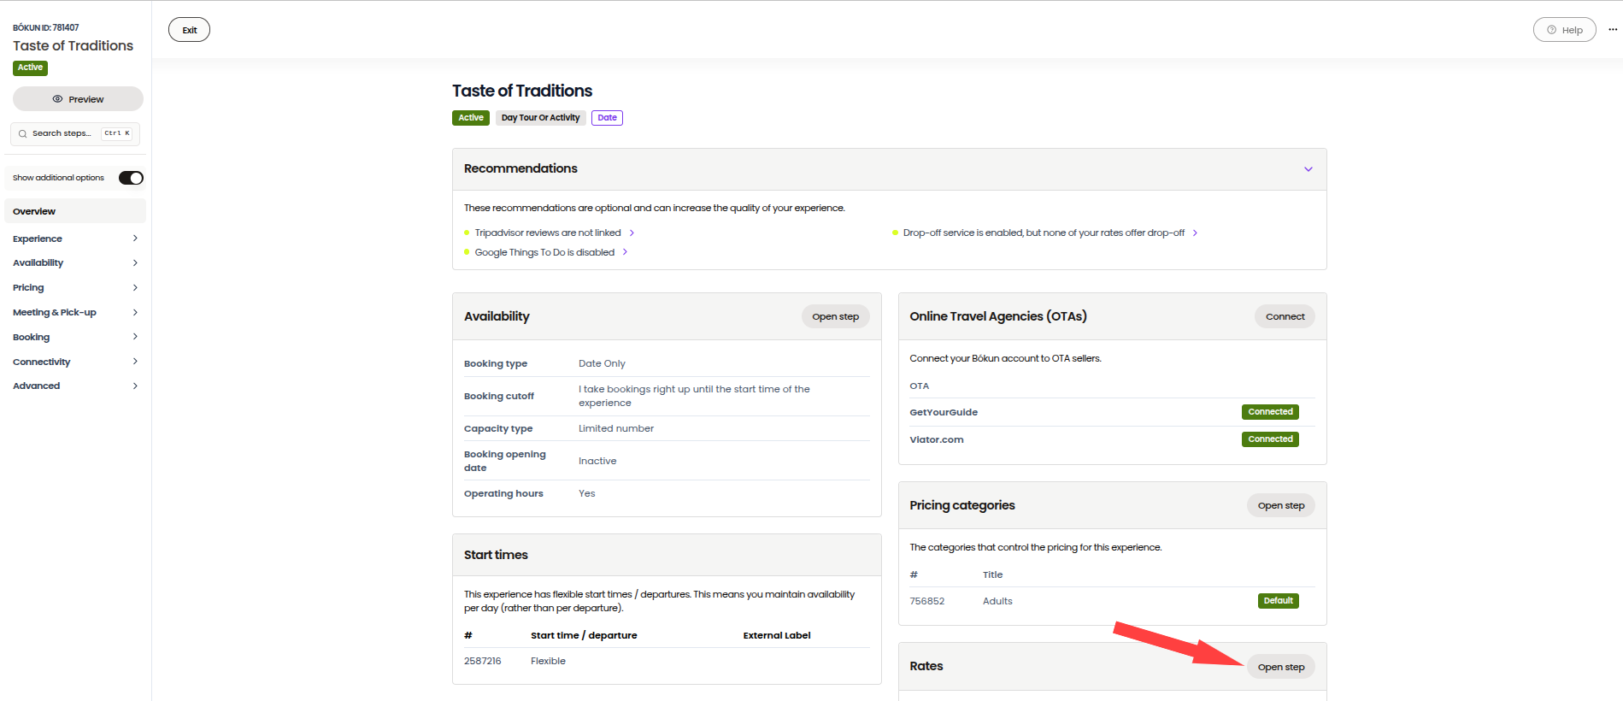Open step for Pricing categories
Image resolution: width=1623 pixels, height=701 pixels.
pos(1280,505)
